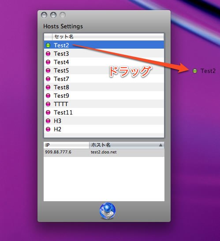Select the Test7 set name
This screenshot has height=241, width=220.
click(61, 79)
